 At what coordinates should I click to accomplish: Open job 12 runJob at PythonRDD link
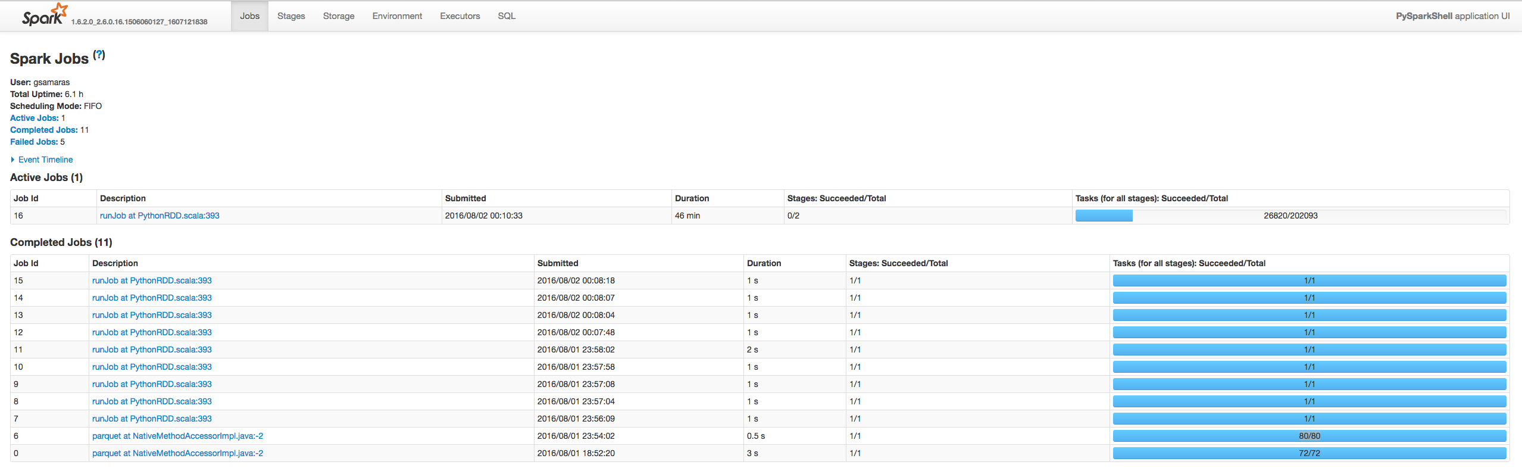[x=152, y=332]
